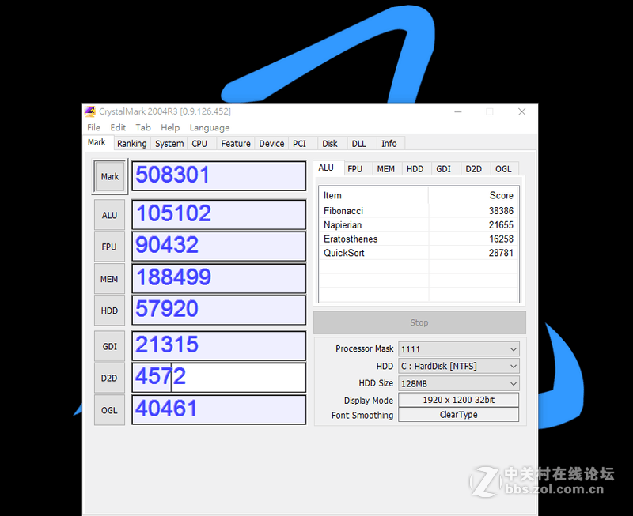The image size is (633, 516).
Task: Run the OGL benchmark from the left panel
Action: click(x=109, y=409)
